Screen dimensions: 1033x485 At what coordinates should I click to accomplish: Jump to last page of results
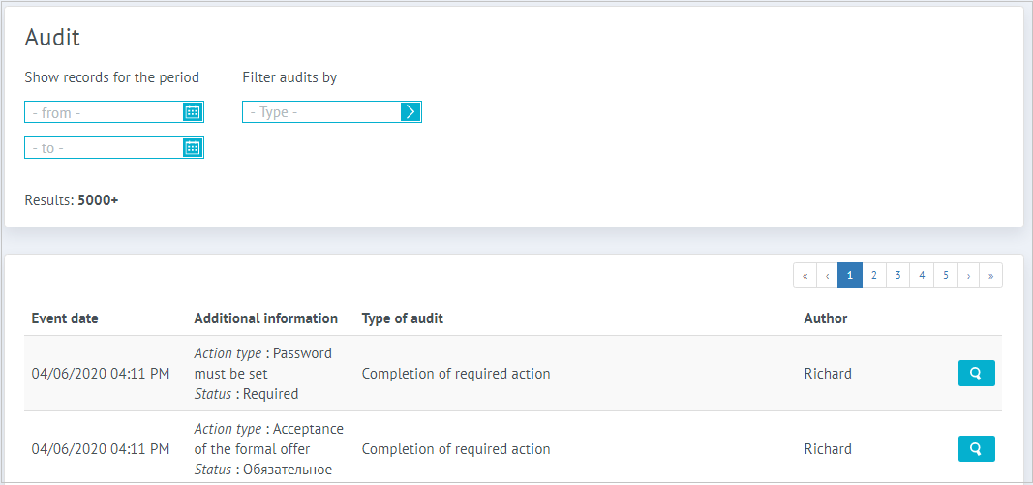click(x=990, y=276)
